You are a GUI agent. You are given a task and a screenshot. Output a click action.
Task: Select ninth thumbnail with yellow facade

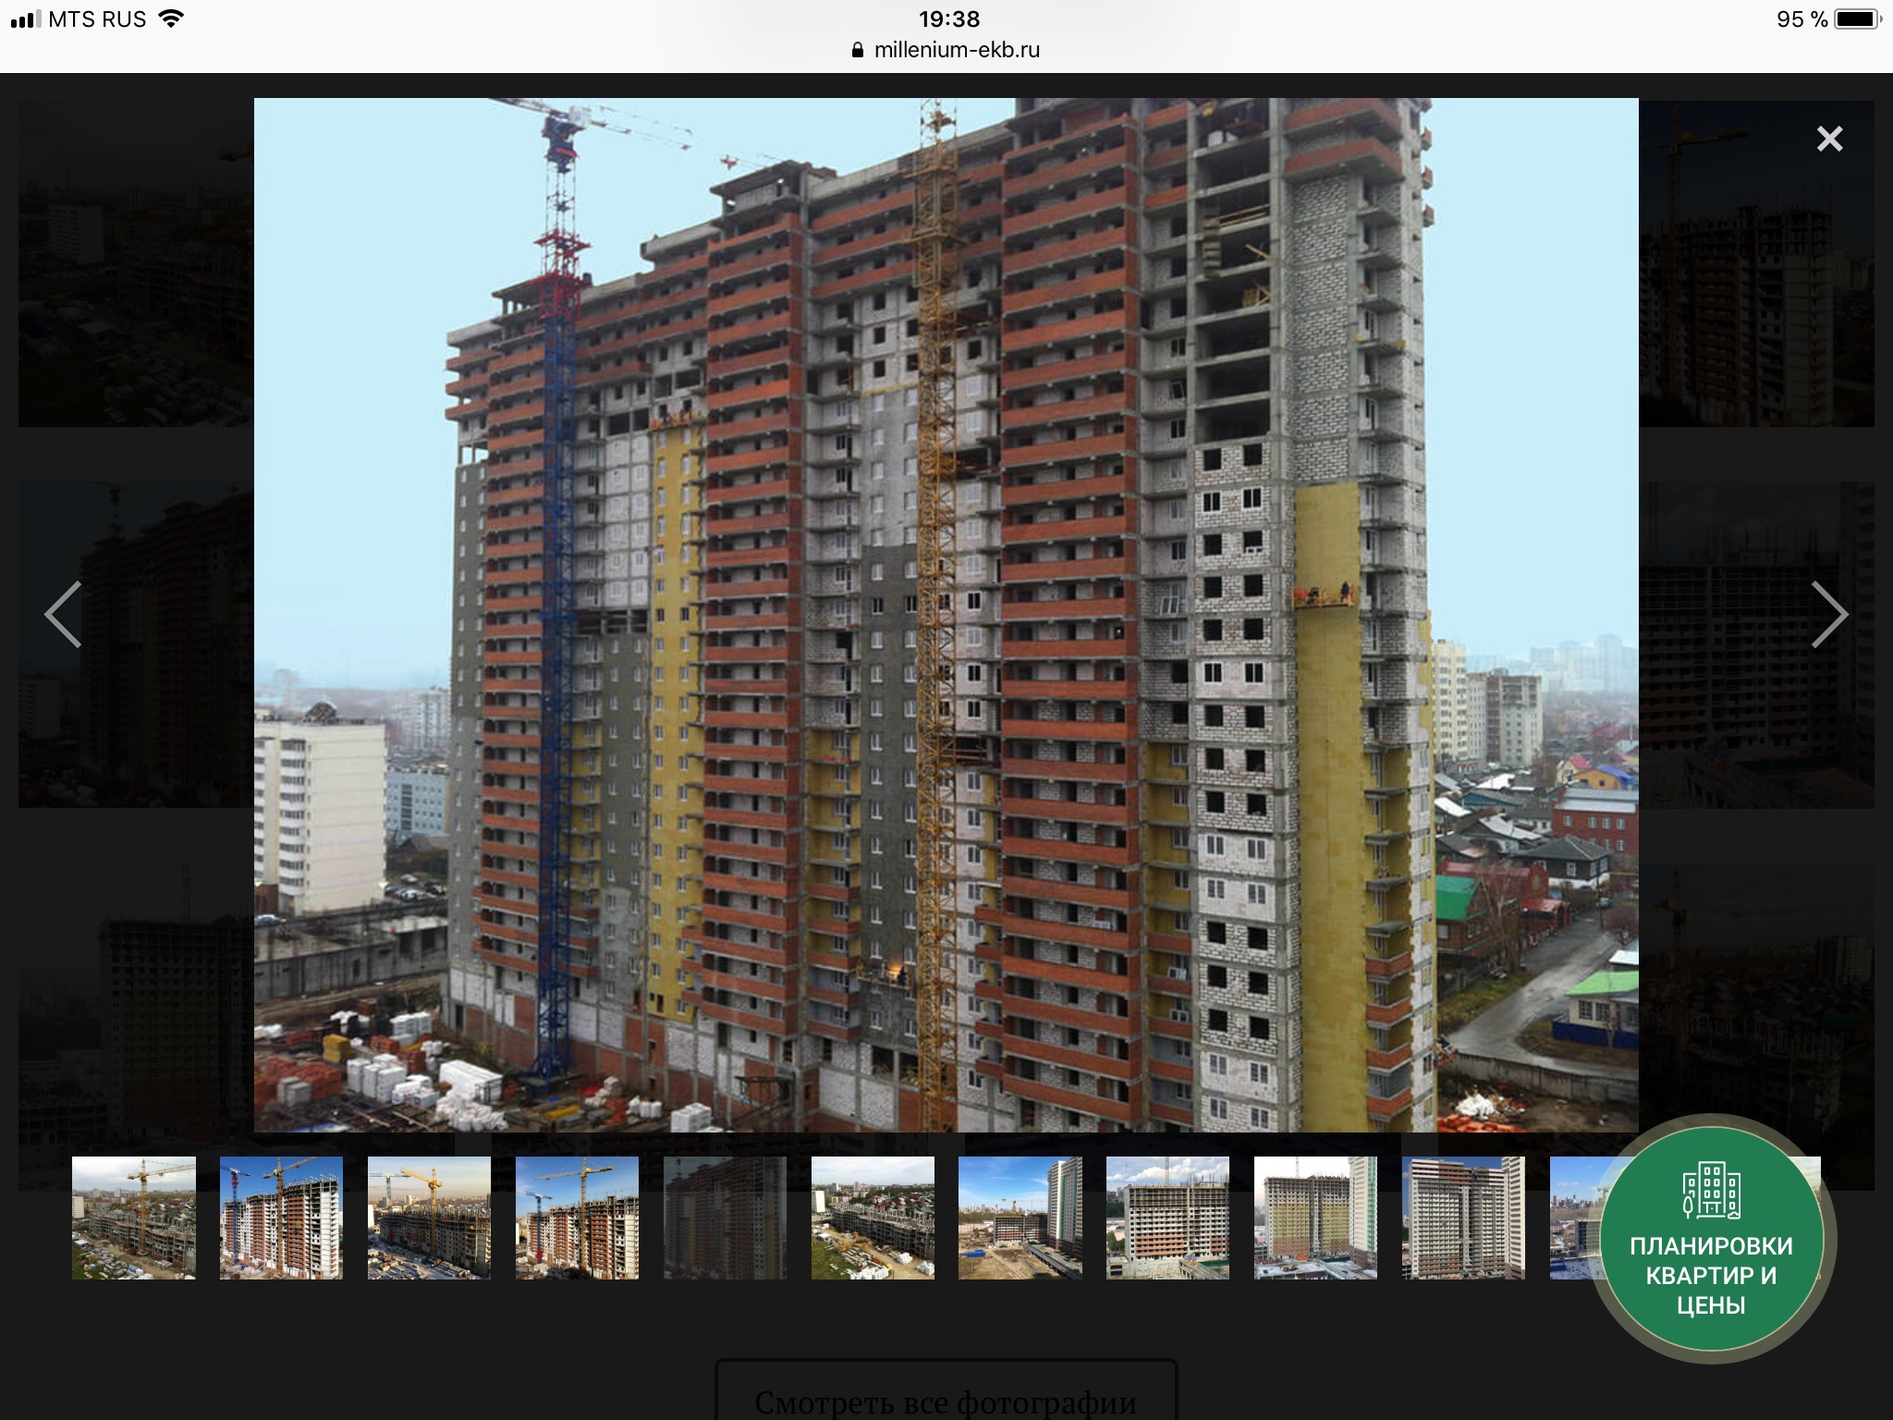coord(1315,1218)
